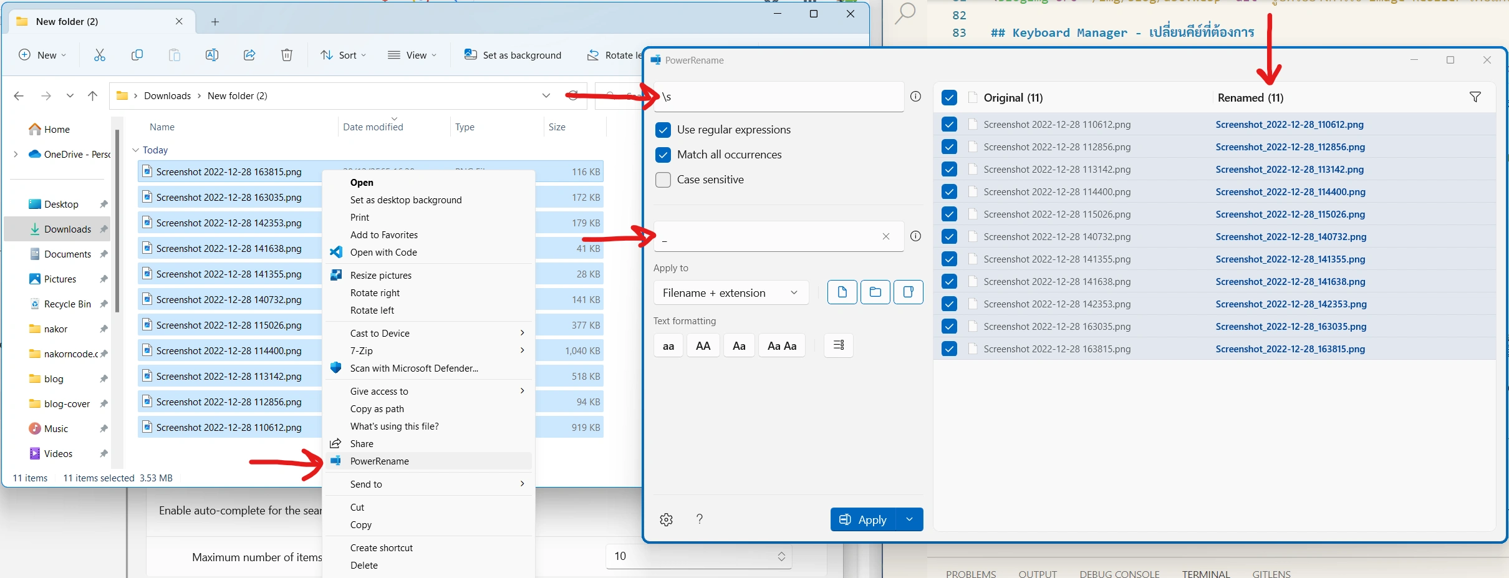Viewport: 1509px width, 578px height.
Task: Click the Share icon in Explorer toolbar
Action: pos(249,55)
